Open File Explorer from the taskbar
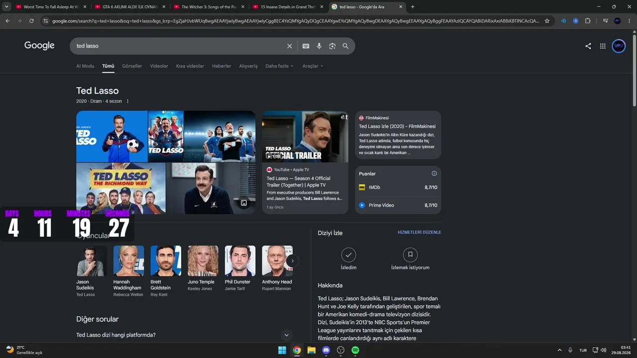 (x=312, y=350)
